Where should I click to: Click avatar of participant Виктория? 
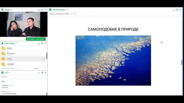[3, 54]
